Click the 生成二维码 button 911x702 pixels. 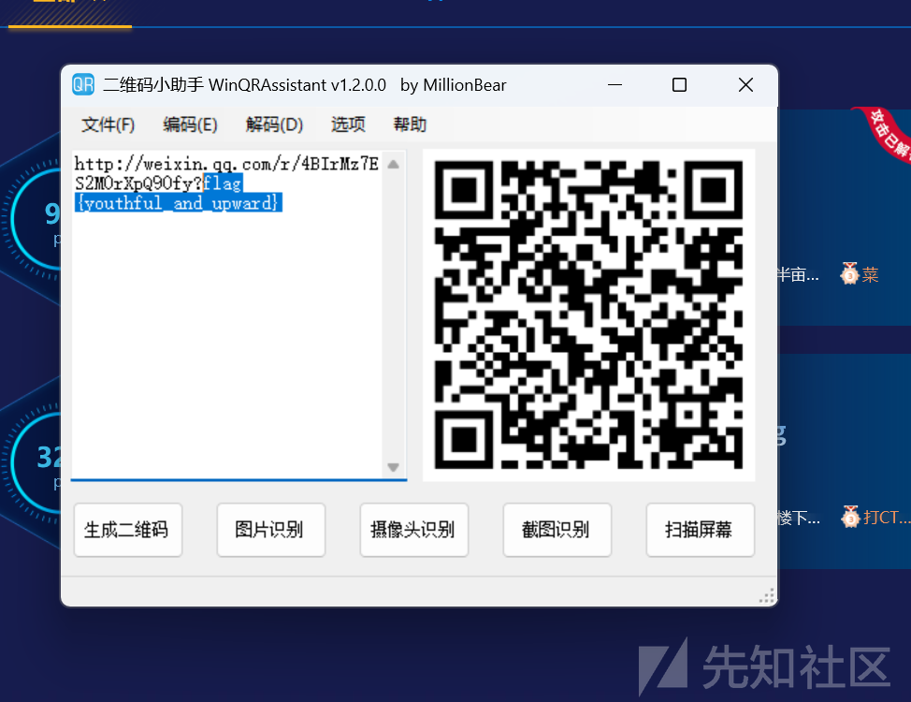[128, 530]
